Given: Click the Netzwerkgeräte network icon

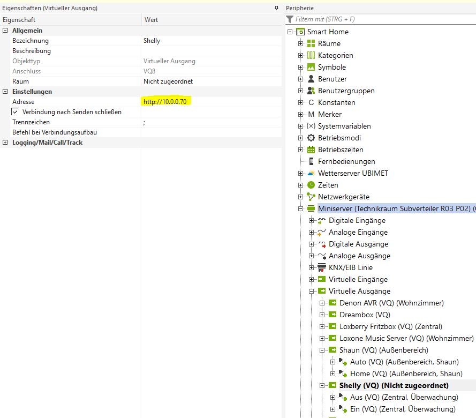Looking at the screenshot, I should [x=311, y=197].
